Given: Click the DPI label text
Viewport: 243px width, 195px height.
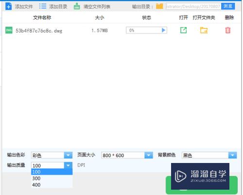Looking at the screenshot, I should coord(81,165).
